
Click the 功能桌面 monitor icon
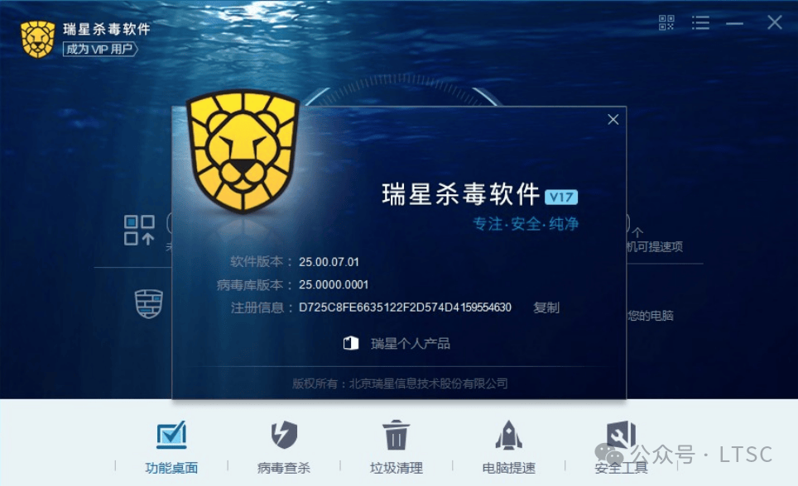pyautogui.click(x=171, y=435)
